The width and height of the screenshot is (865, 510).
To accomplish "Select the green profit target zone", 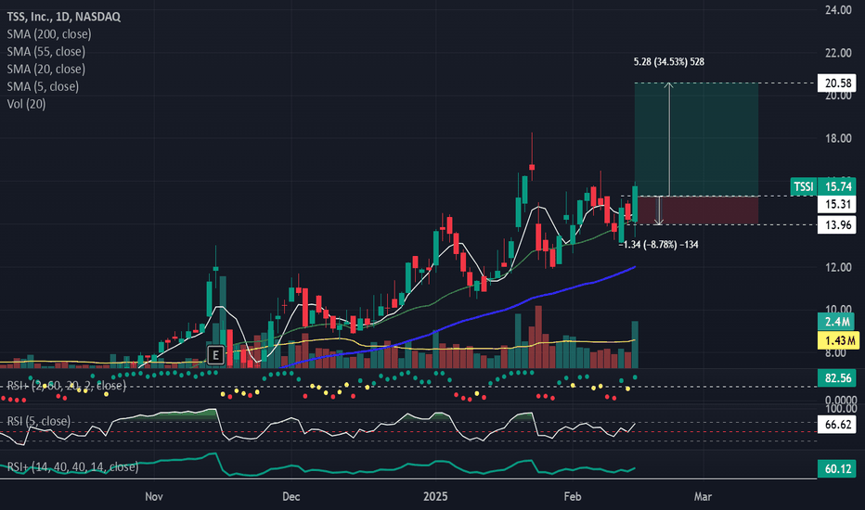I will 696,139.
